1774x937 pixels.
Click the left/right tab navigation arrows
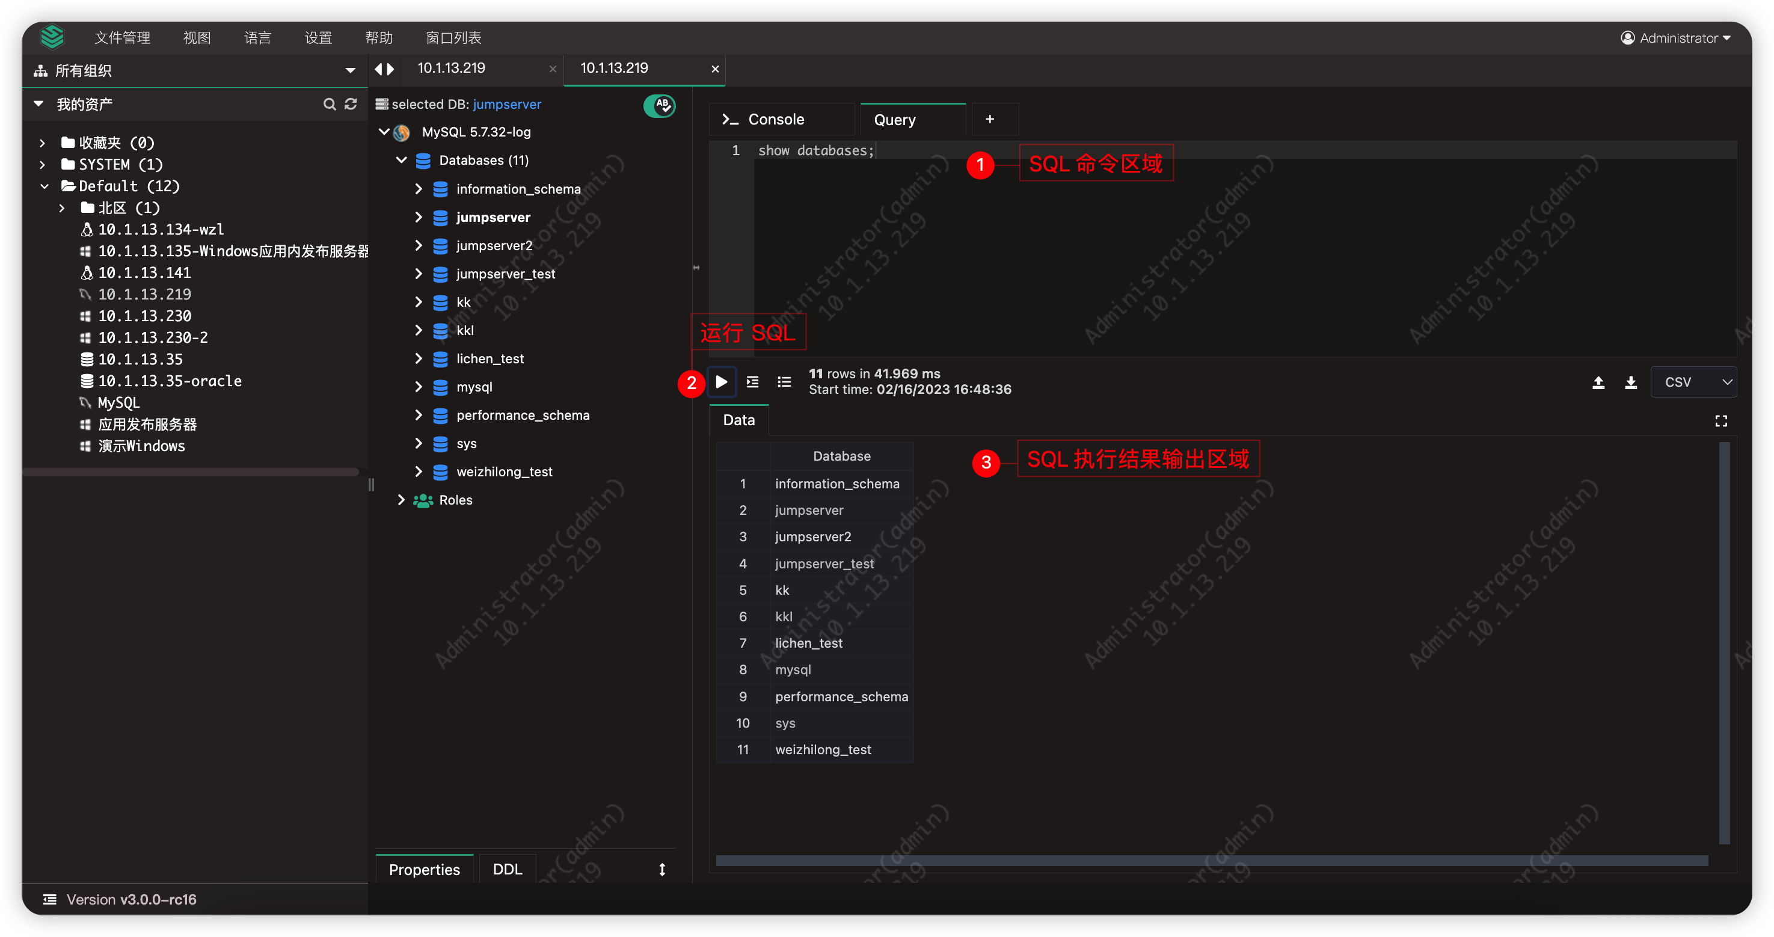tap(384, 69)
